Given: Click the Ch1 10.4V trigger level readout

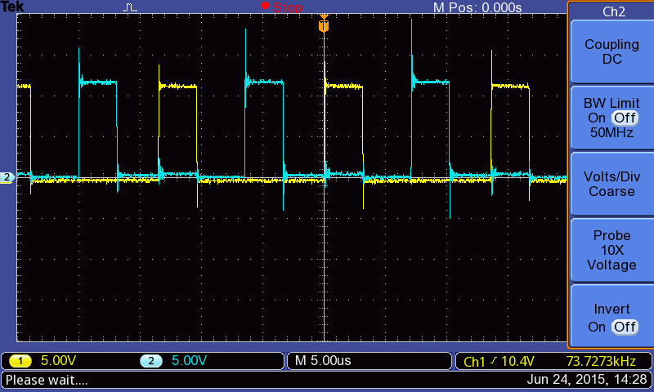Looking at the screenshot, I should pyautogui.click(x=499, y=361).
